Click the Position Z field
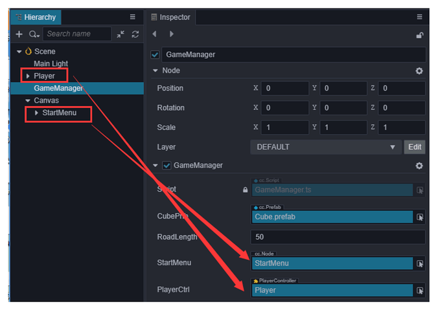The height and width of the screenshot is (317, 447). coord(402,88)
